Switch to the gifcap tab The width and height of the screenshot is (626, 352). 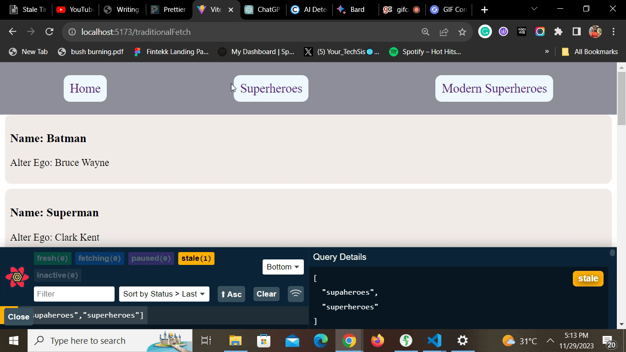[402, 10]
